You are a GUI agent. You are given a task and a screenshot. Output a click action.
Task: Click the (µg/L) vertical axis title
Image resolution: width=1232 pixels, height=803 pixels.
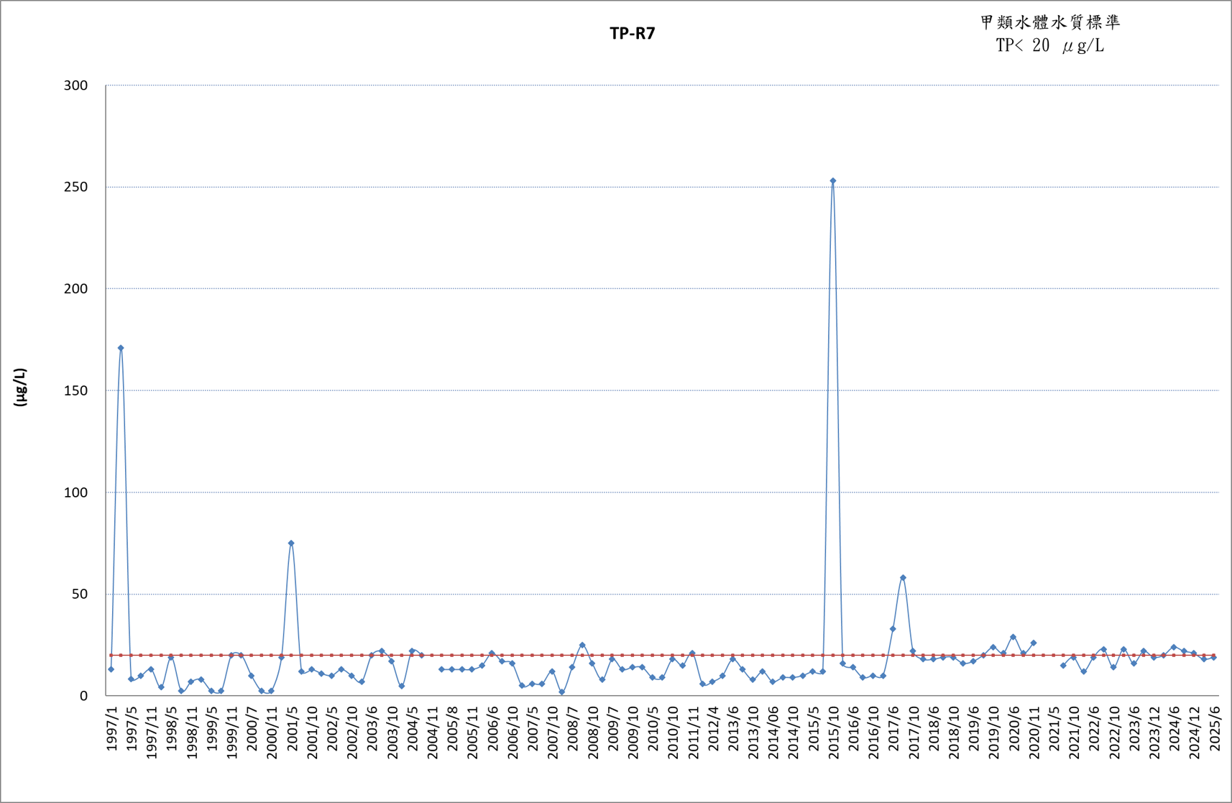20,387
